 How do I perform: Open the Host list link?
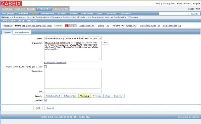tap(8, 26)
